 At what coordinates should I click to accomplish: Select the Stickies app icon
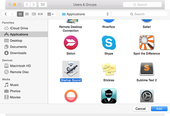(x=109, y=69)
